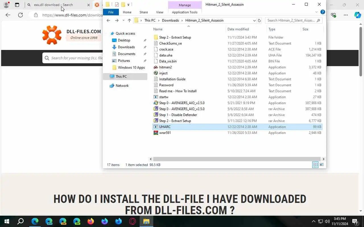Click the Explorer Forward arrow

(117, 20)
